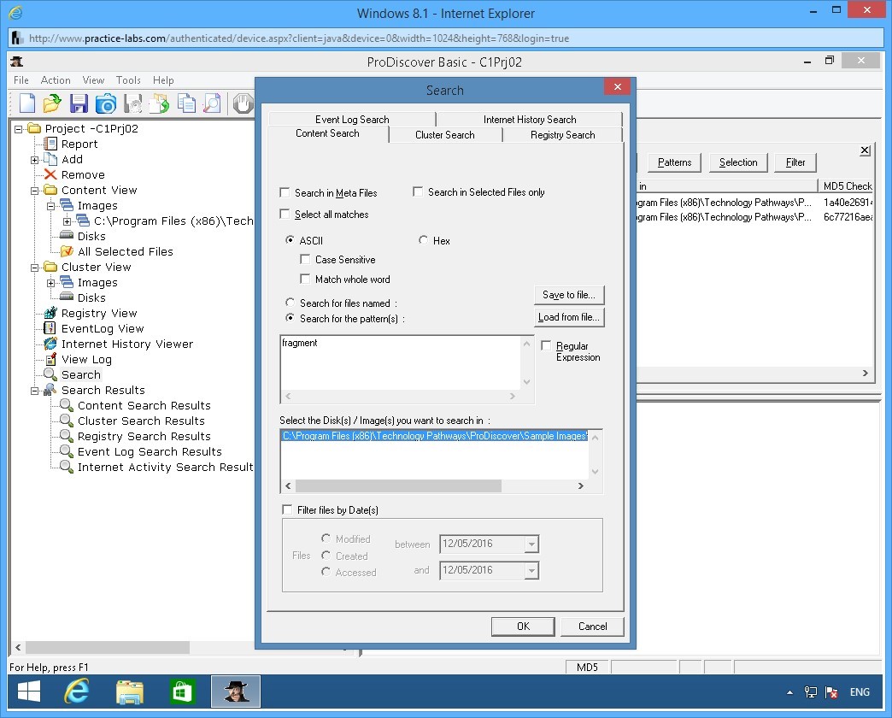Expand the C:\Program Files (x86) image node
Screen dimensions: 892x718
(x=67, y=221)
